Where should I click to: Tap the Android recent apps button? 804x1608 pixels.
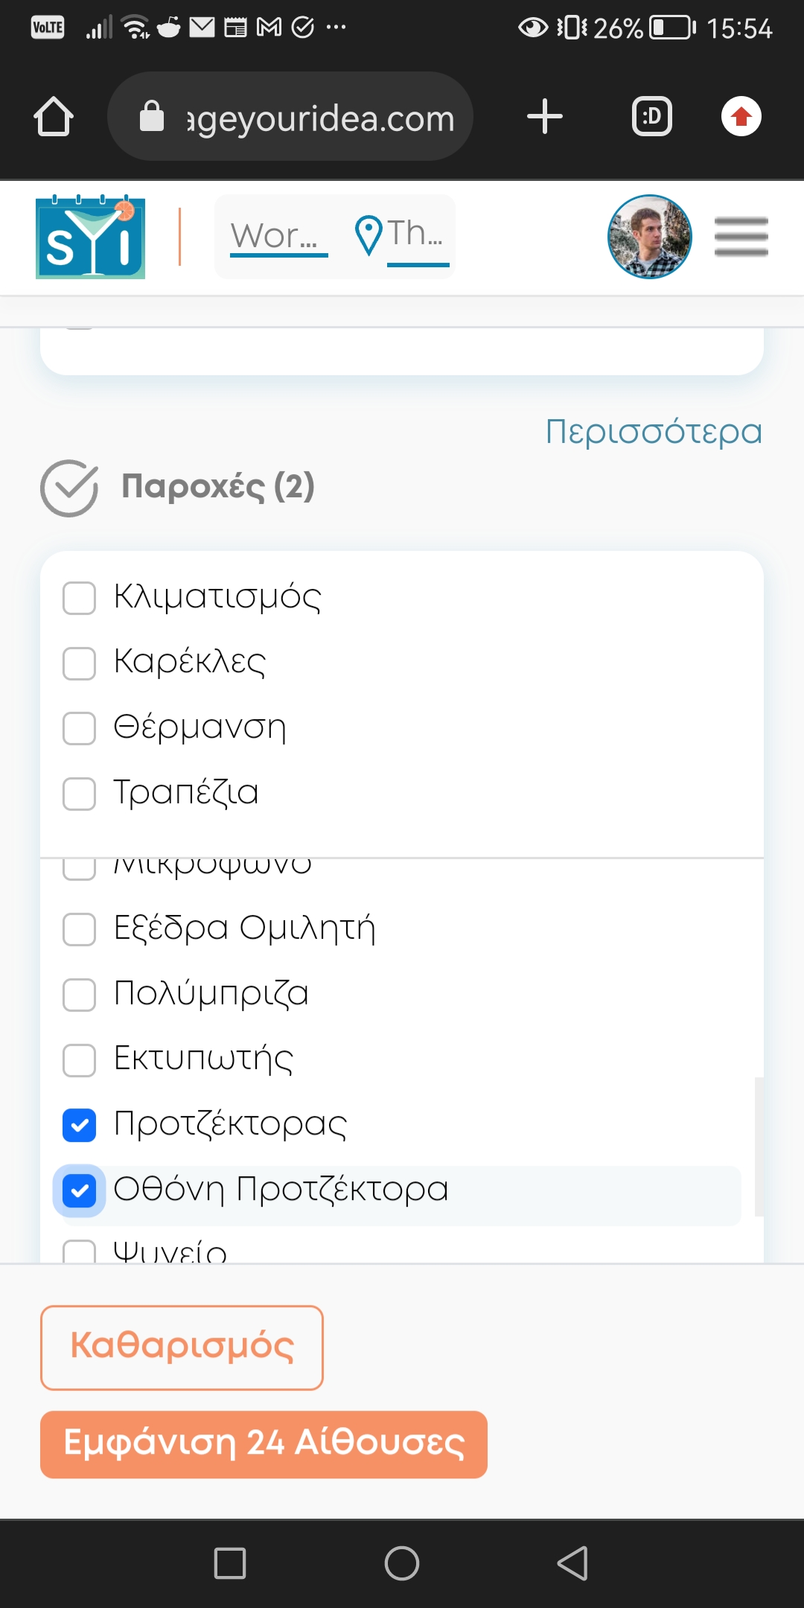click(x=230, y=1563)
